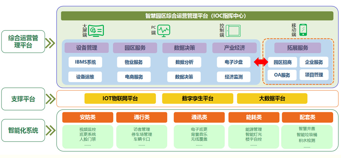Click the IBMS系统 box
The height and width of the screenshot is (158, 341).
(x=85, y=62)
